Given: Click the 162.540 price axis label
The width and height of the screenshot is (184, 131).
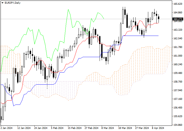Looking at the screenshot, I should (178, 39).
